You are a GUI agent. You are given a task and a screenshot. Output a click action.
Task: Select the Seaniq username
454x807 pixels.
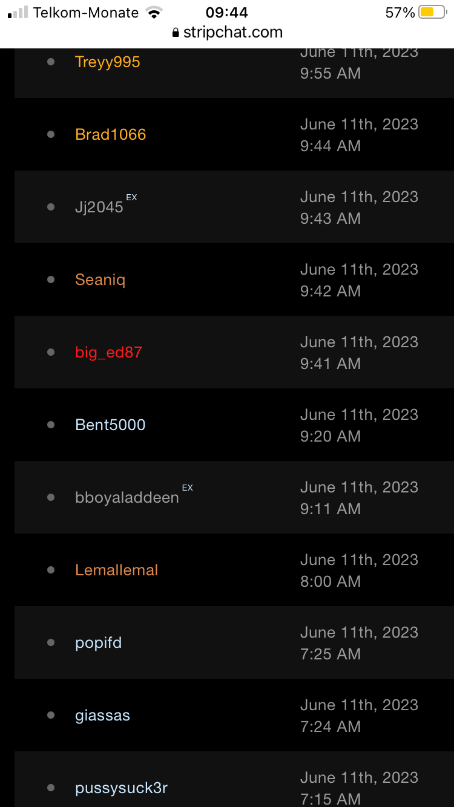100,279
